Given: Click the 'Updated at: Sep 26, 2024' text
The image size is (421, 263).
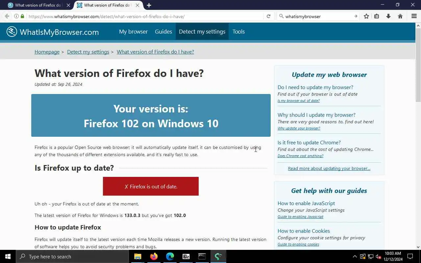Looking at the screenshot, I should (x=58, y=84).
